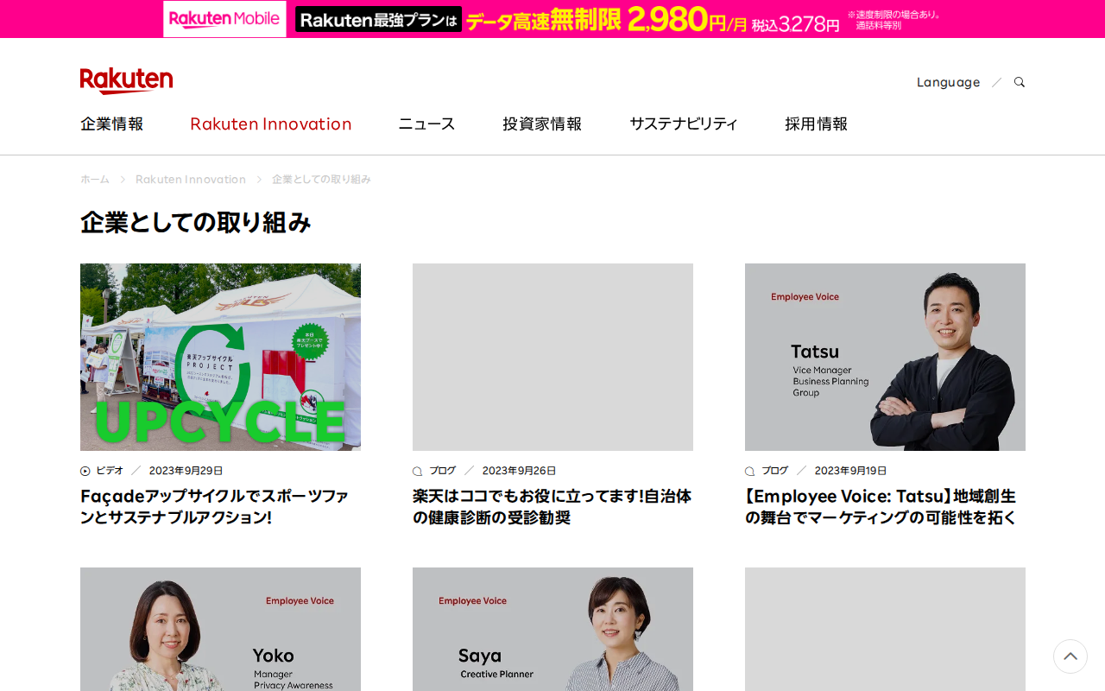Screen dimensions: 1105x691
Task: Open the ニュース menu
Action: (426, 124)
